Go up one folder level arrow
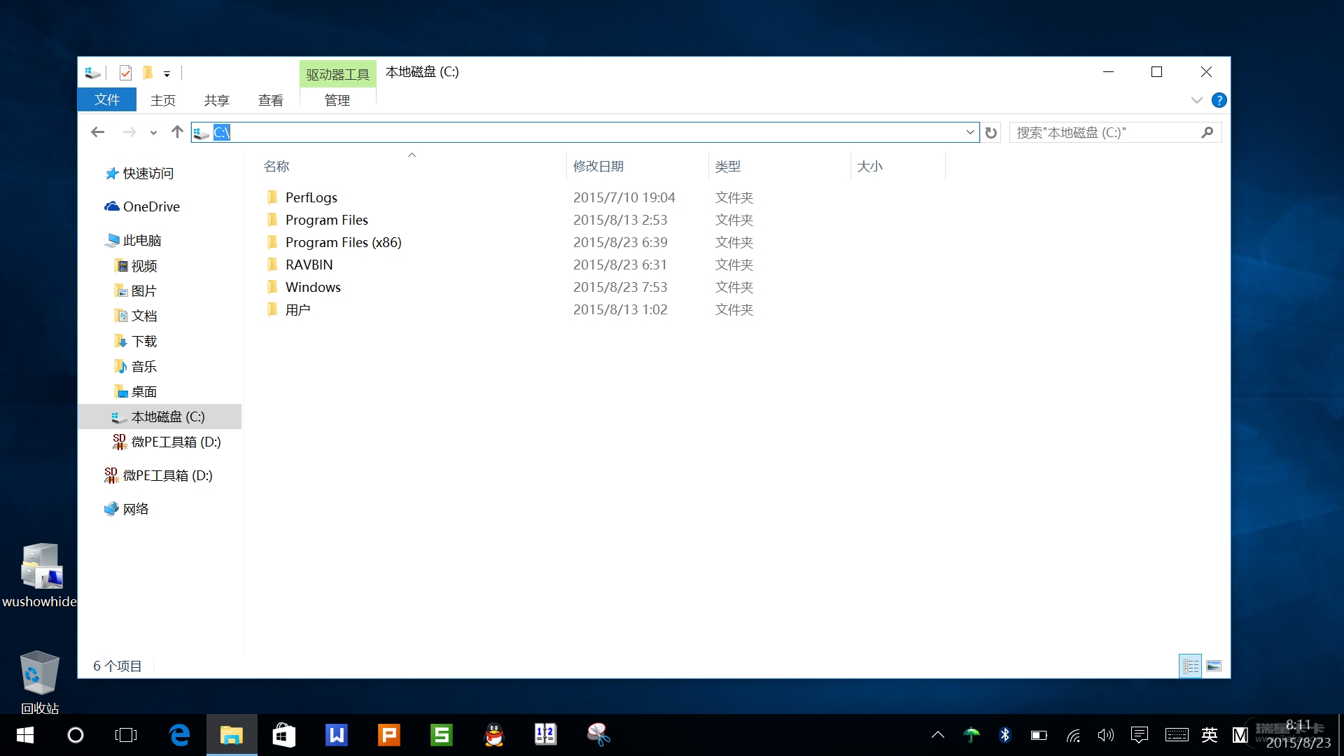Viewport: 1344px width, 756px height. pyautogui.click(x=177, y=132)
